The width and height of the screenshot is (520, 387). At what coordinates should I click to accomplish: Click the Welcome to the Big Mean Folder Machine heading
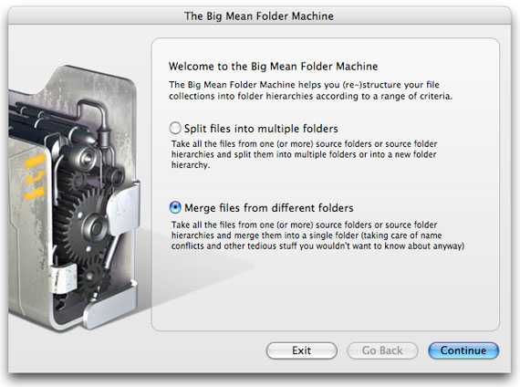tap(273, 66)
